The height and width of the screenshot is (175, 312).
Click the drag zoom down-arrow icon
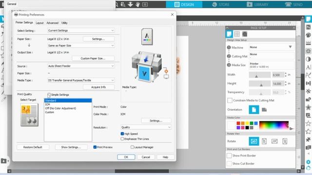[x=130, y=4]
